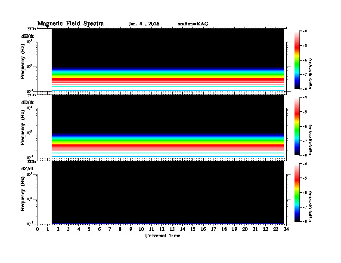The image size is (341, 263).
Task: Click the x-axis tick label "20"
Action: click(245, 229)
